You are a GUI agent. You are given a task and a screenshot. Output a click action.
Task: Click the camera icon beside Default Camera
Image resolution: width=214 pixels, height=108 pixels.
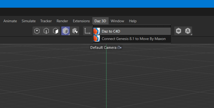[x=119, y=48]
